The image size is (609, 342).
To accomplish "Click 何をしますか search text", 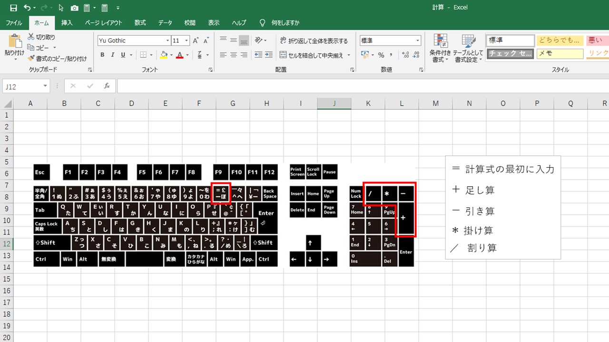I will point(285,23).
